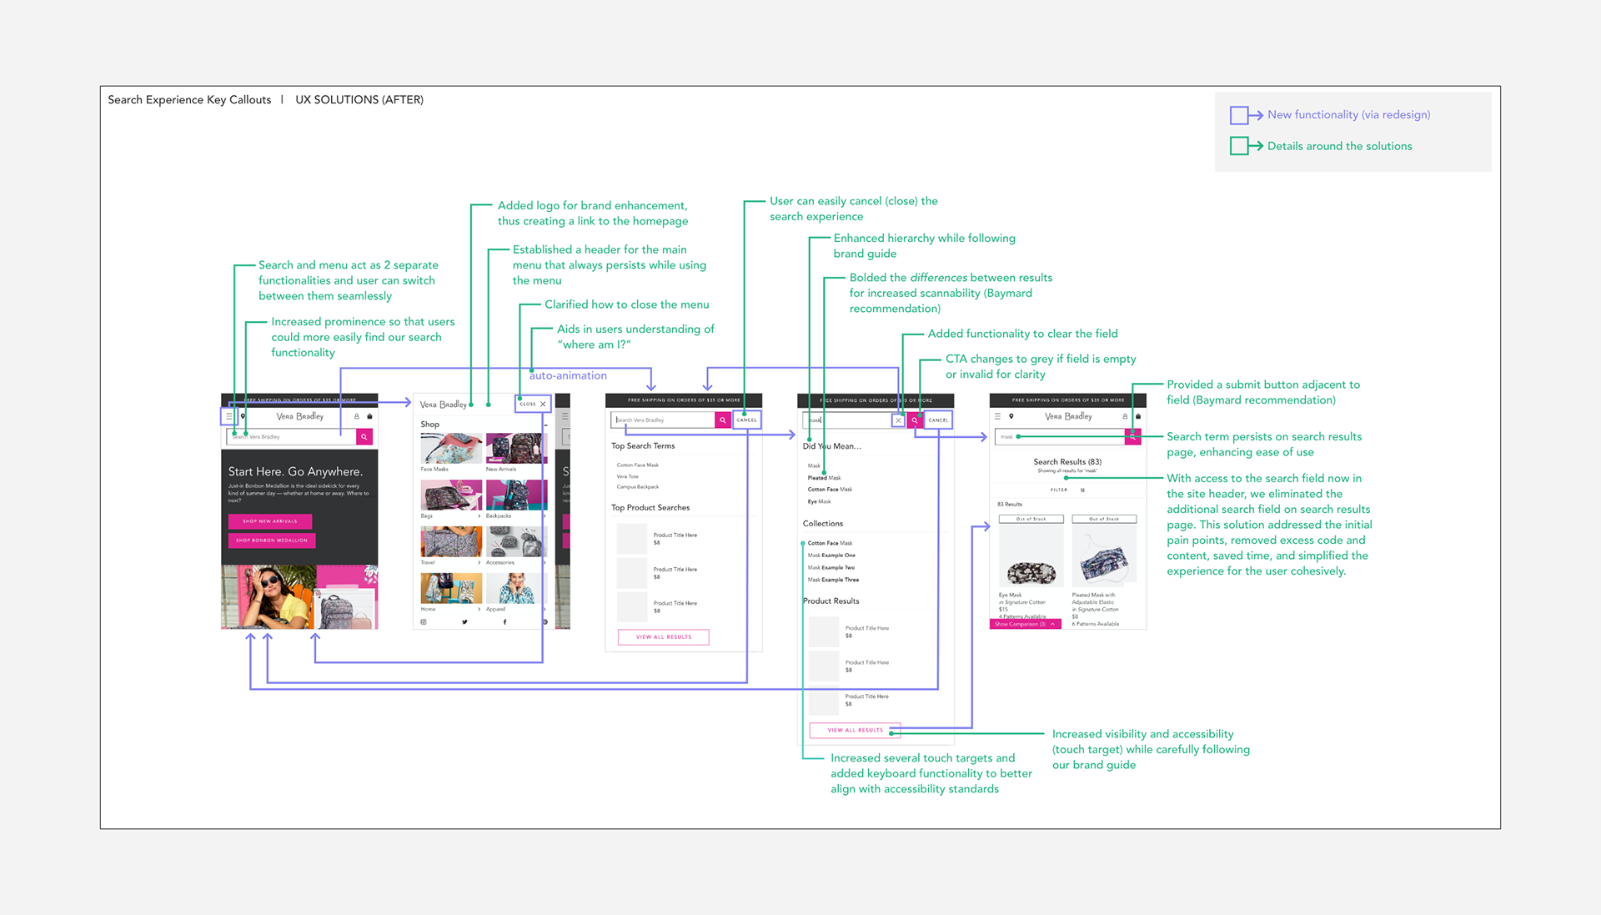Close the Shop menu panel
Viewport: 1601px width, 915px height.
(534, 404)
